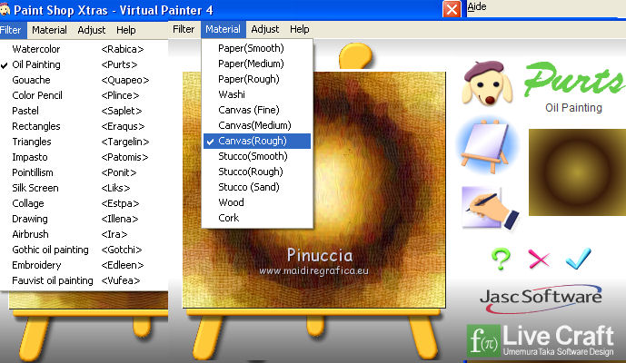Choose Paper(Rough) material
626x363 pixels.
257,79
